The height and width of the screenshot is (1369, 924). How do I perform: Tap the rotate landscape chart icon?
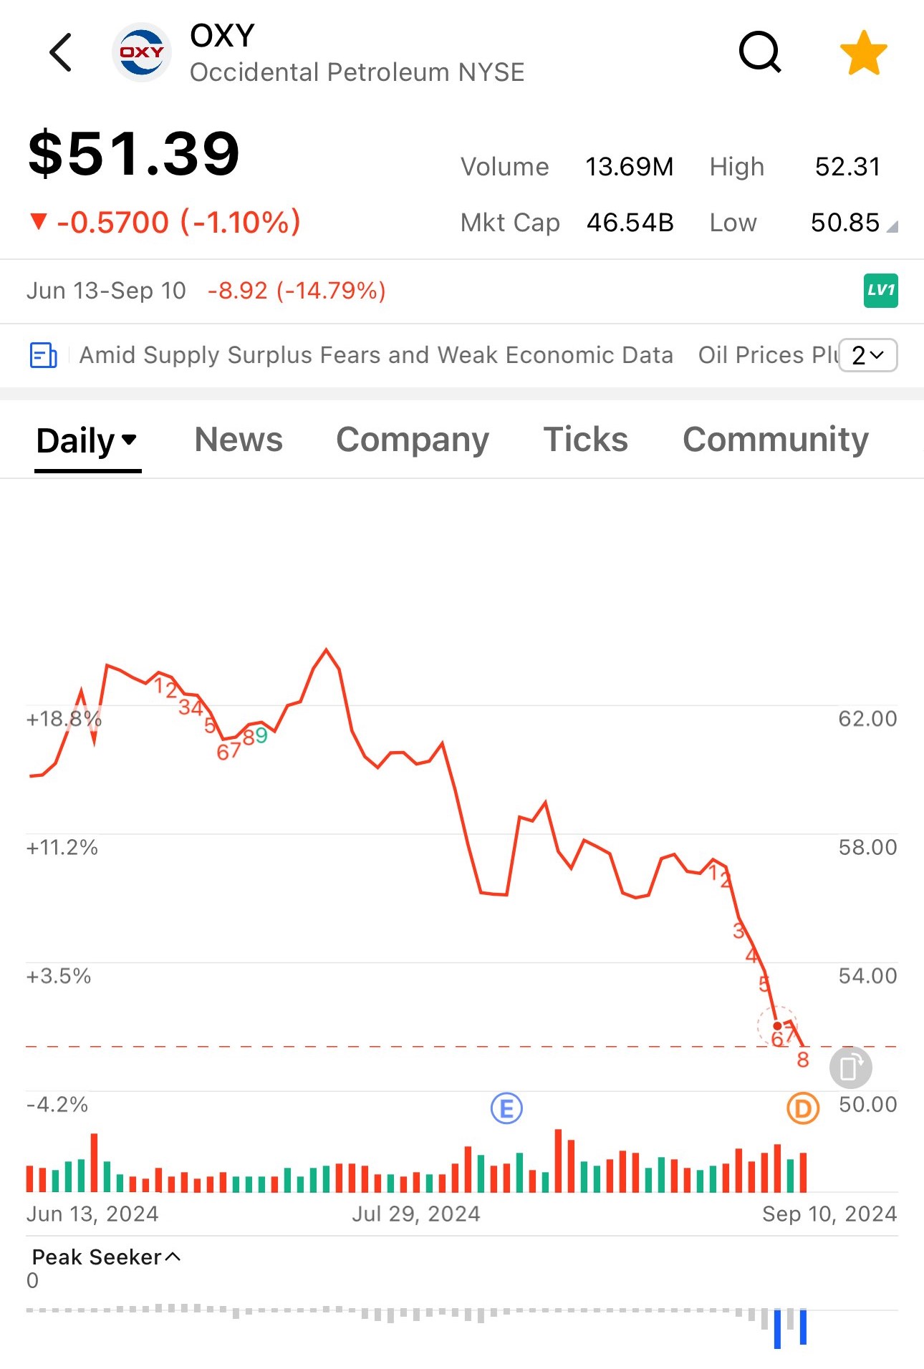point(850,1068)
